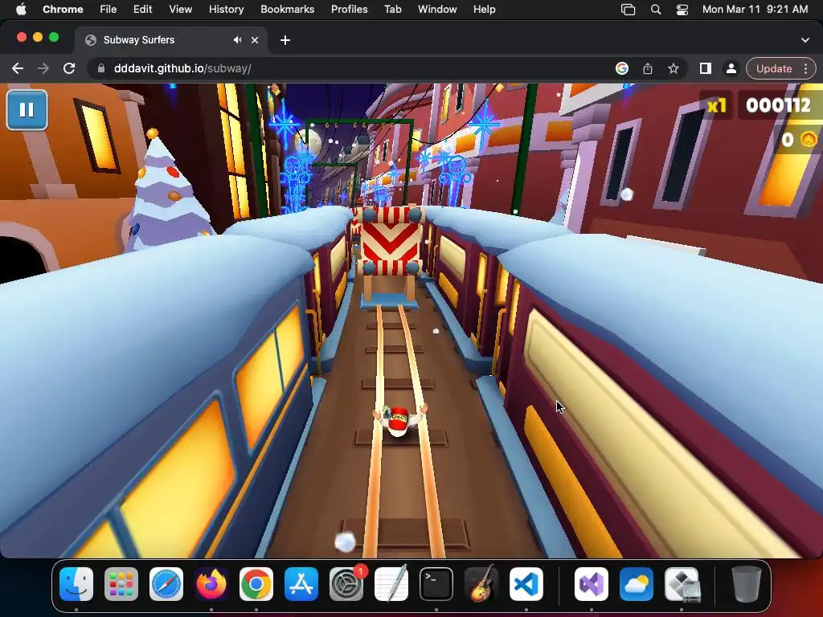This screenshot has width=823, height=617.
Task: Open the History menu
Action: pyautogui.click(x=226, y=9)
